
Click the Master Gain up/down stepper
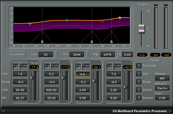tap(139, 74)
